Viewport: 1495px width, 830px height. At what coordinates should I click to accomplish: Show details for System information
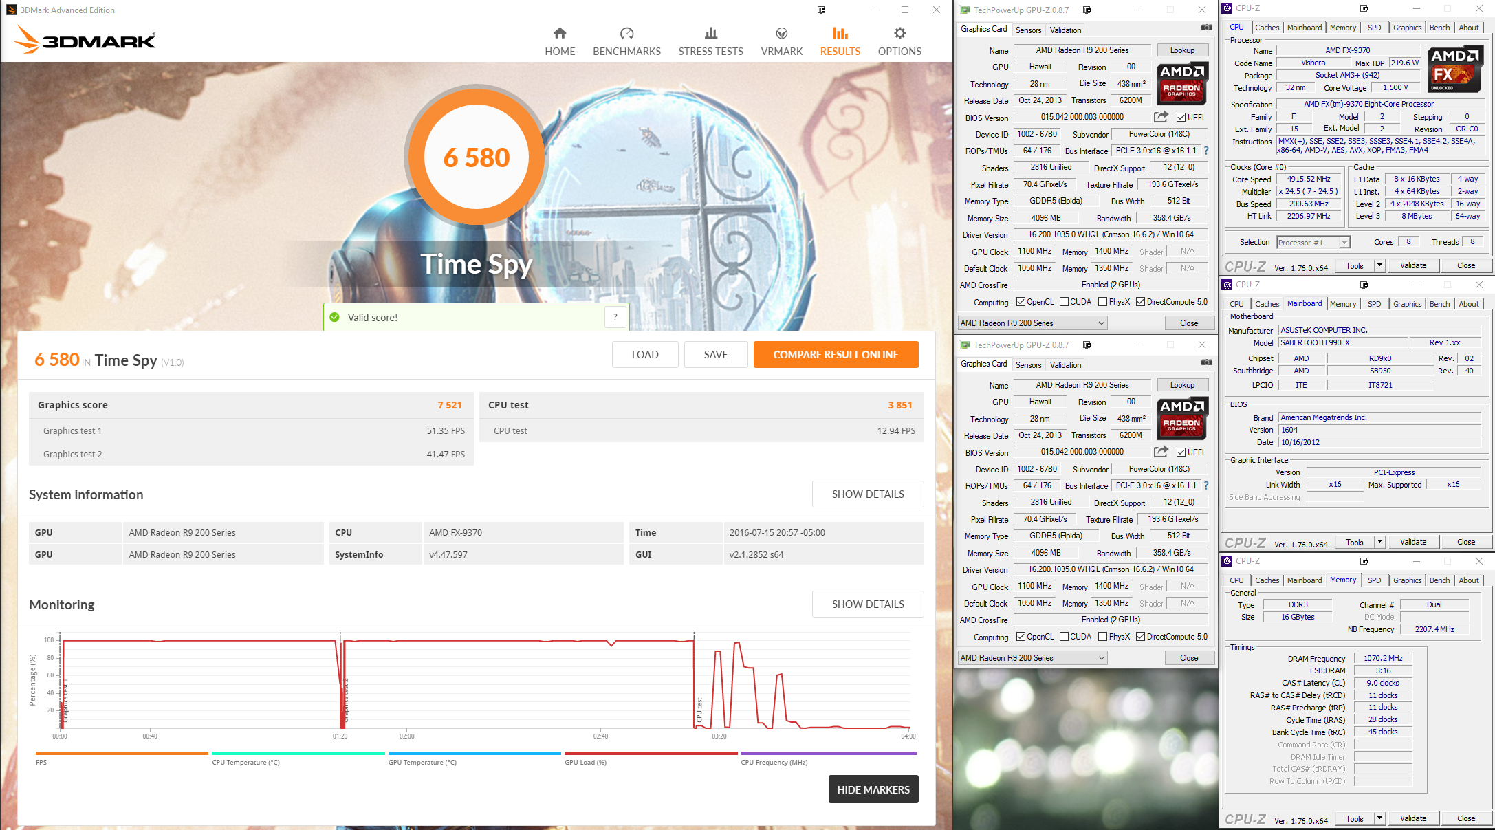pyautogui.click(x=868, y=494)
